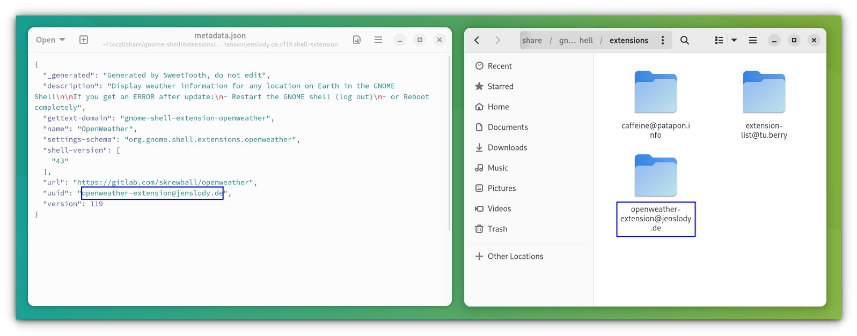Image resolution: width=857 pixels, height=336 pixels.
Task: Click the gitlab openweather URL in editor
Action: 163,183
